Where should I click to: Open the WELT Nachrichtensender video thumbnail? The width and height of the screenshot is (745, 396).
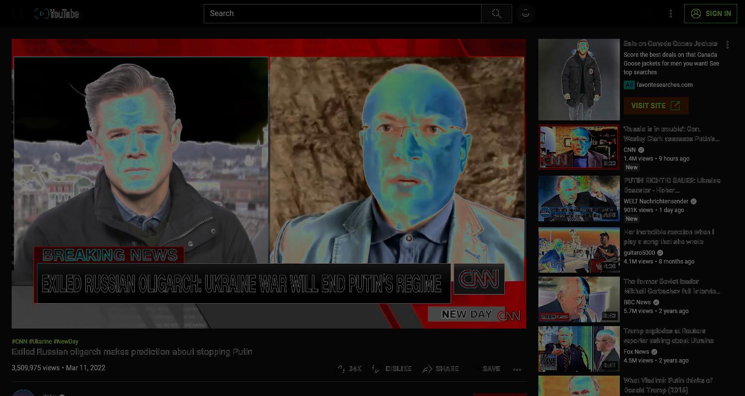[579, 198]
